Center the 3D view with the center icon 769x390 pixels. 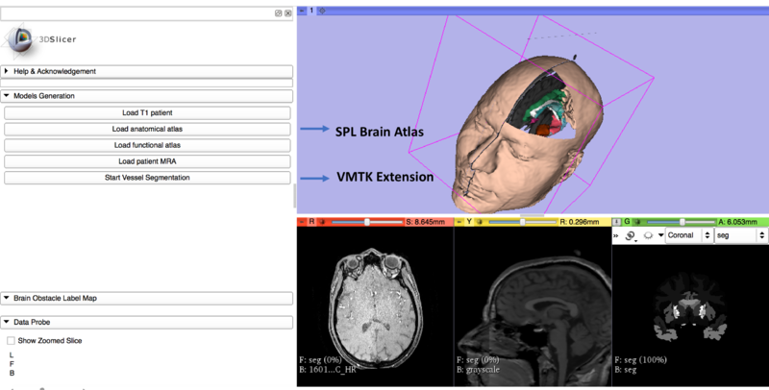tap(322, 10)
